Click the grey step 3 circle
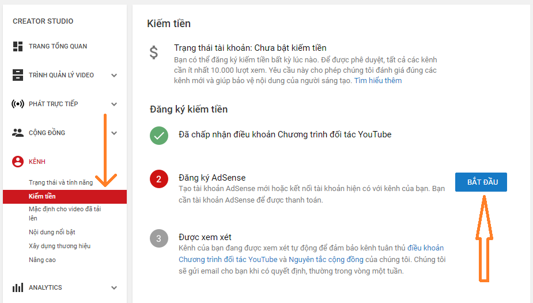Screen dimensions: 533x303 point(159,238)
